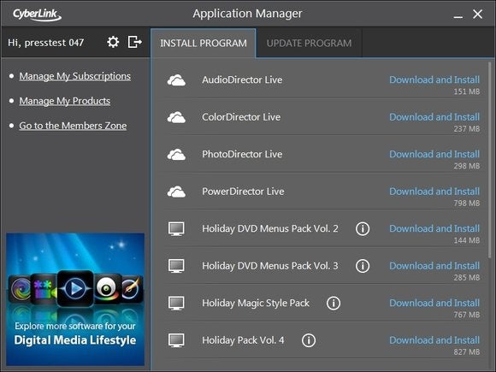This screenshot has width=496, height=372.
Task: Click the Digital Media Lifestyle banner
Action: tap(75, 299)
